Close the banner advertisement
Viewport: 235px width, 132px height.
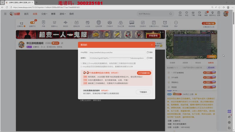[x=163, y=32]
